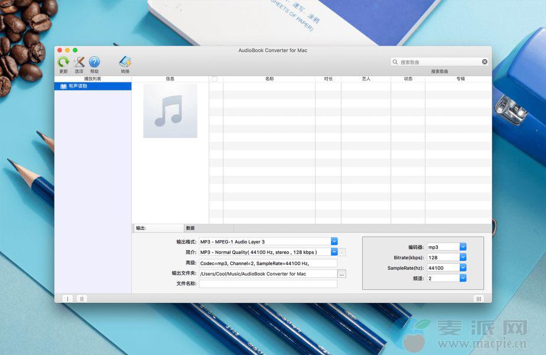Open 选项 (Options) from the toolbar
The height and width of the screenshot is (355, 546).
[79, 62]
